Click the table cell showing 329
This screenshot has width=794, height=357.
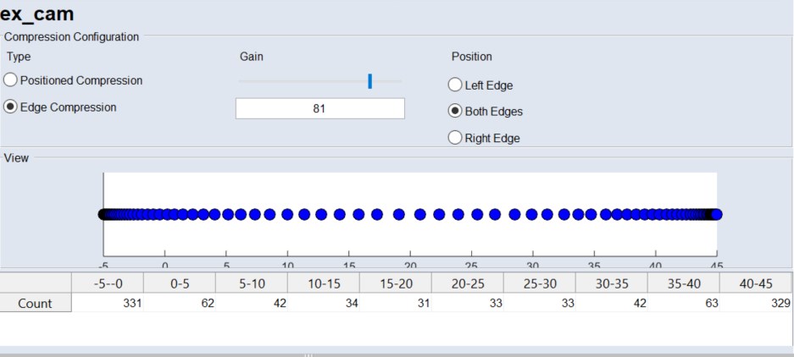click(755, 303)
